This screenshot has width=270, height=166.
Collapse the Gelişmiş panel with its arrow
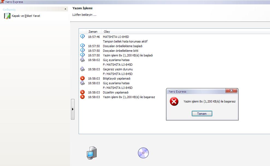(65, 9)
